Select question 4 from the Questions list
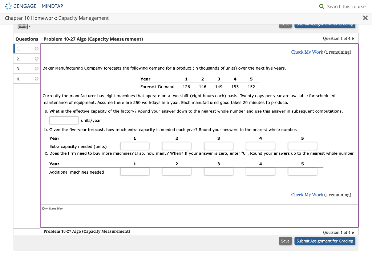 point(18,78)
